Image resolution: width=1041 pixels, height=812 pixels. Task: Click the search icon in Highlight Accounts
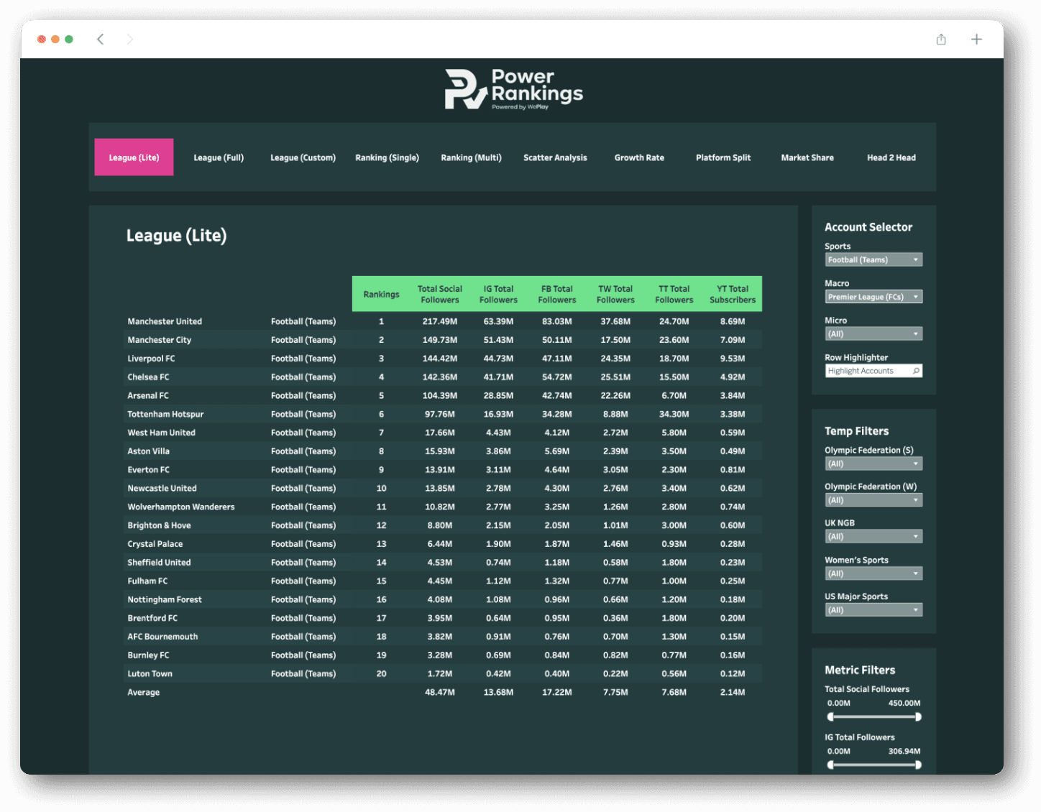pyautogui.click(x=916, y=371)
